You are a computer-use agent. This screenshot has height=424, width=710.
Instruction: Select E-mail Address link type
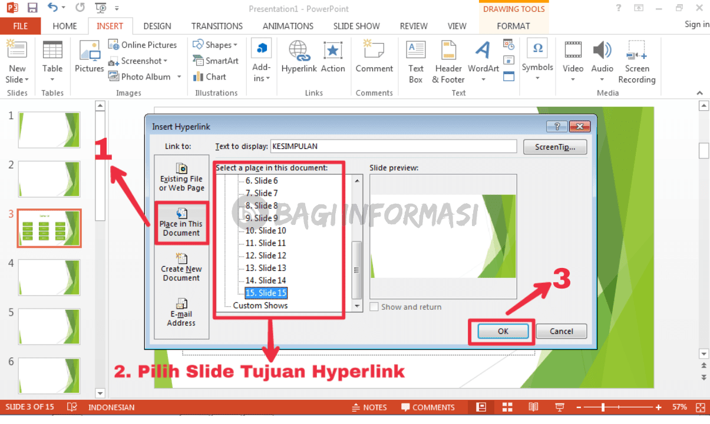point(181,312)
